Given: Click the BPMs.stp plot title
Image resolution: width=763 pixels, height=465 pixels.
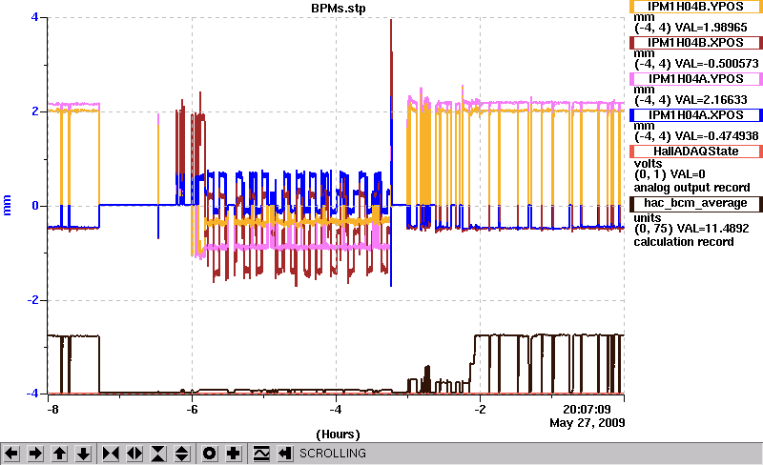Looking at the screenshot, I should (339, 9).
